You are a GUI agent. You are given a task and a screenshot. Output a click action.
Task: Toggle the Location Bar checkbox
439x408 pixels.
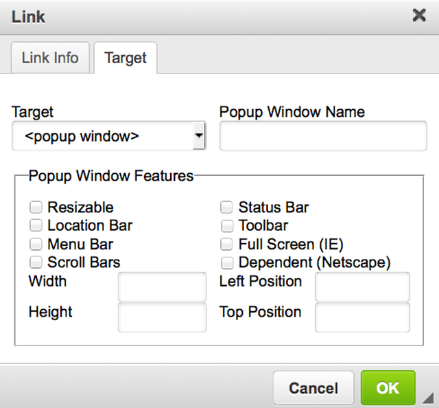[35, 226]
